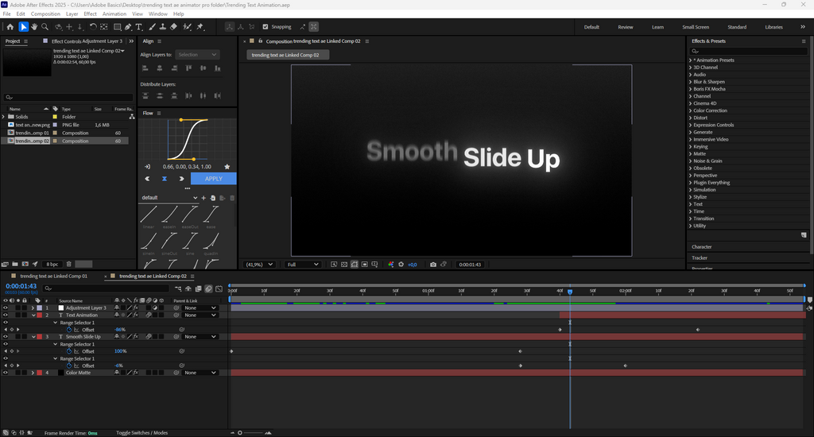Select the Hand tool in the toolbar
814x437 pixels.
coord(35,27)
